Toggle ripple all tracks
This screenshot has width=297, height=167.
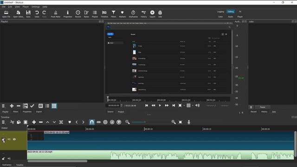(112, 122)
